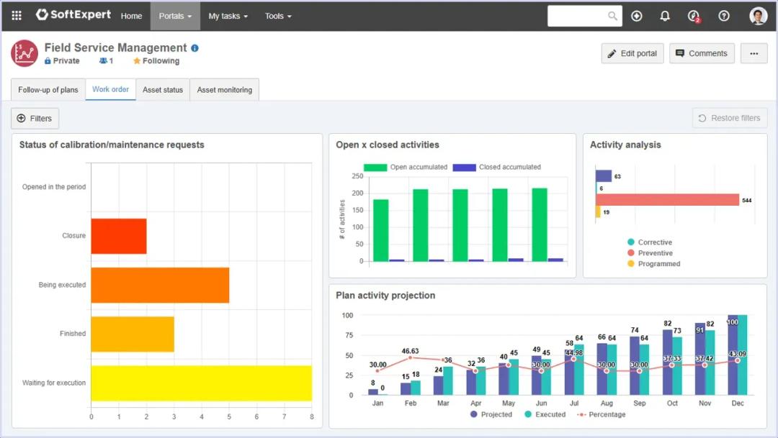Open the pending tasks clock icon
The width and height of the screenshot is (778, 438).
click(694, 16)
